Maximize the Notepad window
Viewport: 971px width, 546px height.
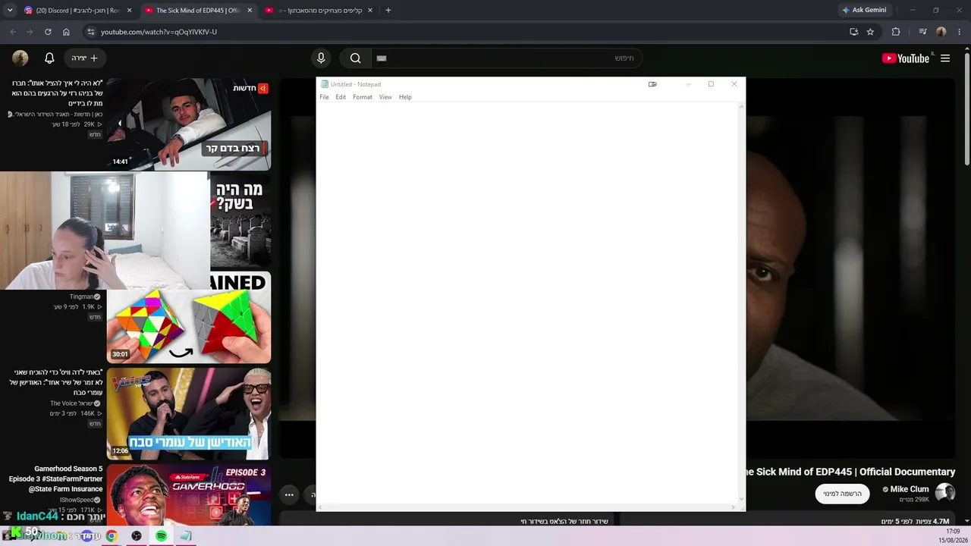tap(711, 84)
